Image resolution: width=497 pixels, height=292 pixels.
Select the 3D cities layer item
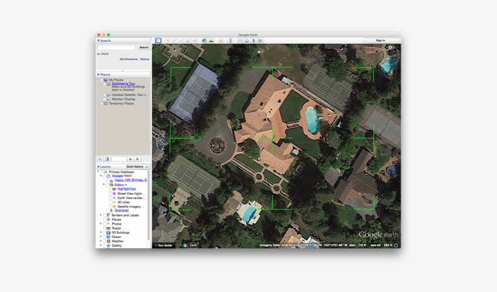[x=123, y=202]
